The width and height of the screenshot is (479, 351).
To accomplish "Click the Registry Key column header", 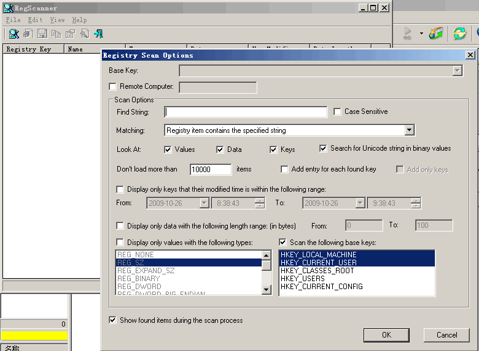I will click(x=33, y=49).
